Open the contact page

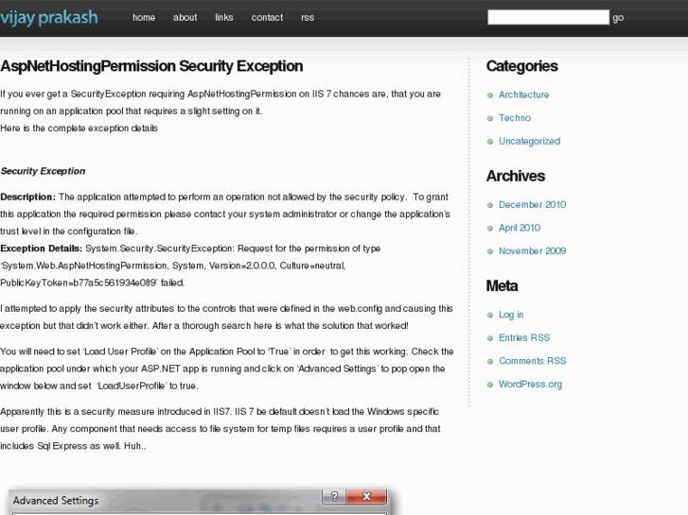267,18
